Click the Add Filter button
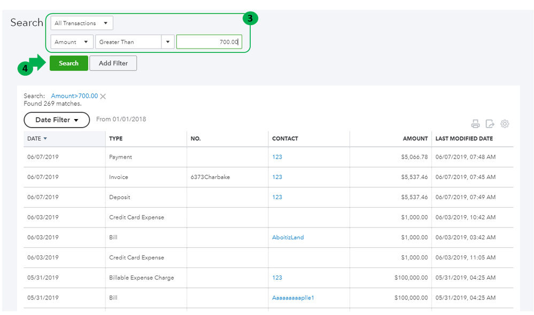This screenshot has height=315, width=534. 113,64
